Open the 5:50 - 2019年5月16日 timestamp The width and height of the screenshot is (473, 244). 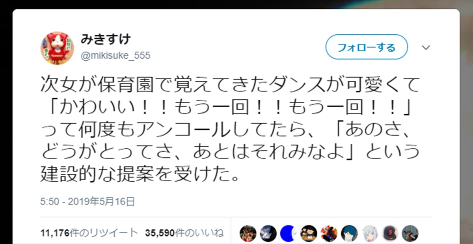point(88,202)
